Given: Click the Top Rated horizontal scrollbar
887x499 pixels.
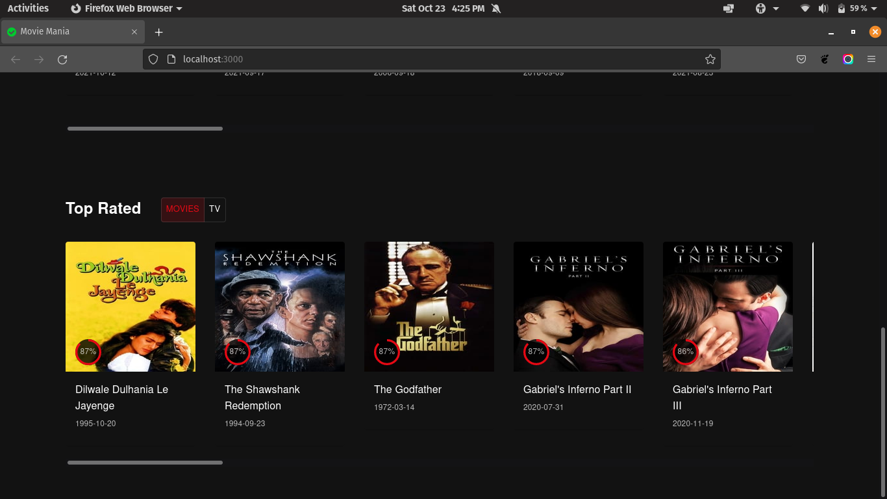Looking at the screenshot, I should tap(145, 463).
